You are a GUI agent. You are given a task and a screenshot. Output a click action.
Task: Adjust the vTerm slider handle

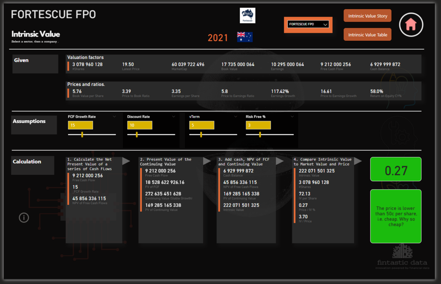201,135
